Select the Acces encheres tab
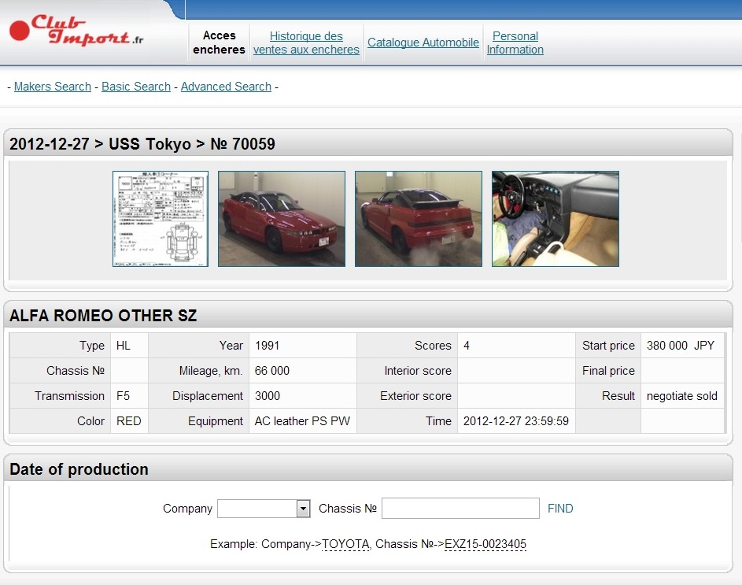Viewport: 742px width, 585px height. coord(219,43)
